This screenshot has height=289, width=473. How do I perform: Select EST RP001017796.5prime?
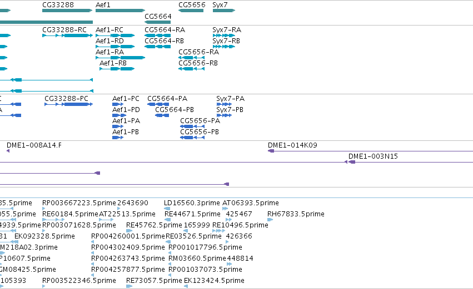[x=170, y=253]
